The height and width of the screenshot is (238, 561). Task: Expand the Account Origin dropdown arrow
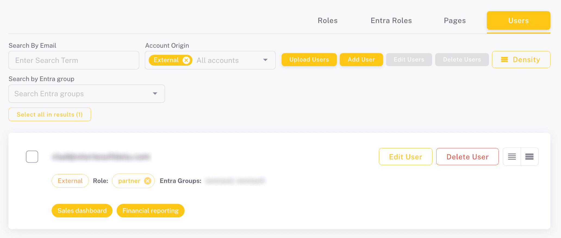pos(265,60)
